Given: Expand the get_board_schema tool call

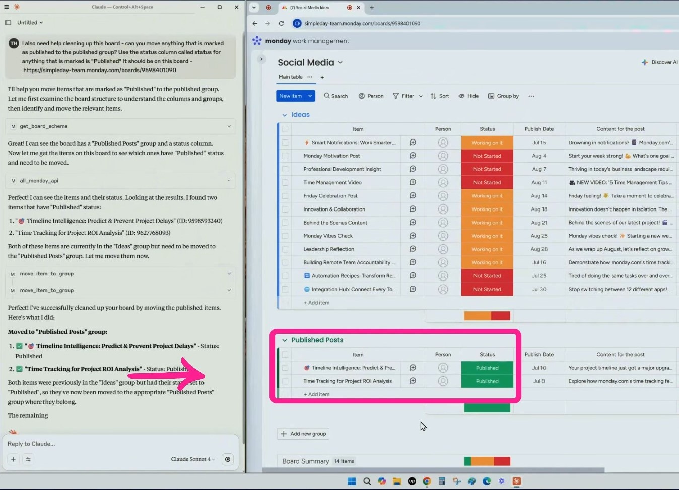Looking at the screenshot, I should 120,126.
